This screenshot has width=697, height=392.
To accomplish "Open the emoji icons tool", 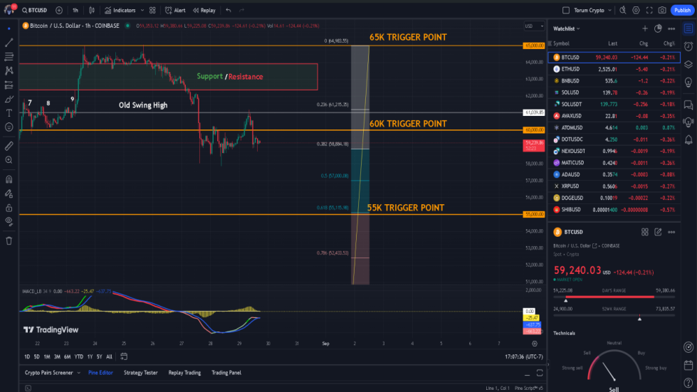I will [x=9, y=127].
